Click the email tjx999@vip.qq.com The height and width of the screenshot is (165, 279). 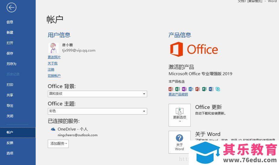click(79, 50)
